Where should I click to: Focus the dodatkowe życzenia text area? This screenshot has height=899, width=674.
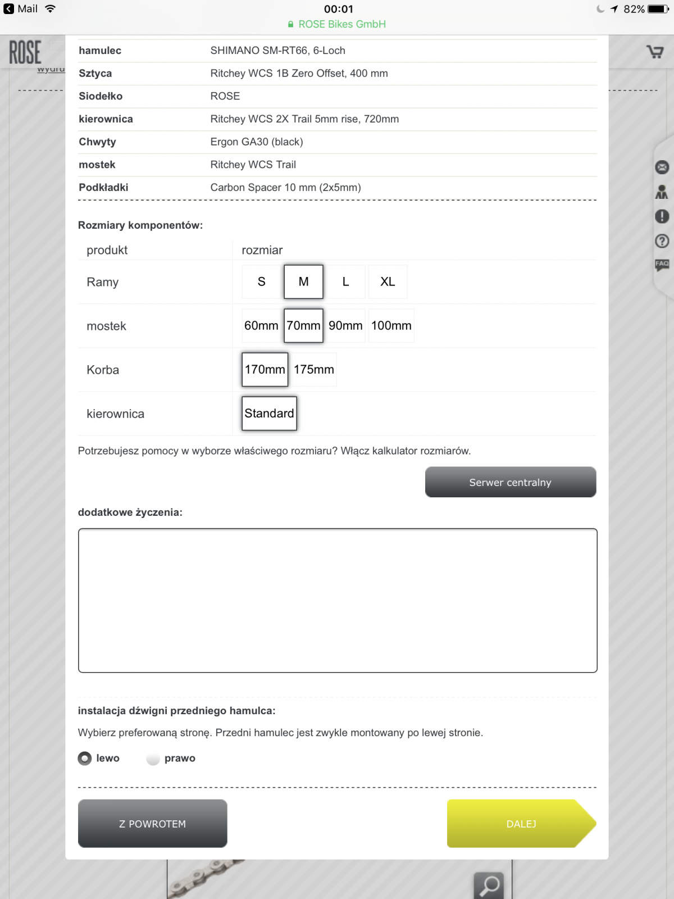point(338,600)
